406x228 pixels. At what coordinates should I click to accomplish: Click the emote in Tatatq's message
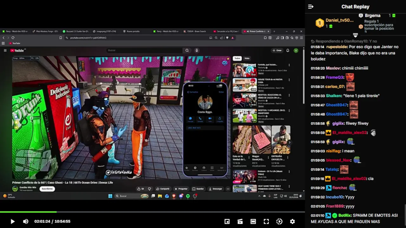click(x=344, y=169)
